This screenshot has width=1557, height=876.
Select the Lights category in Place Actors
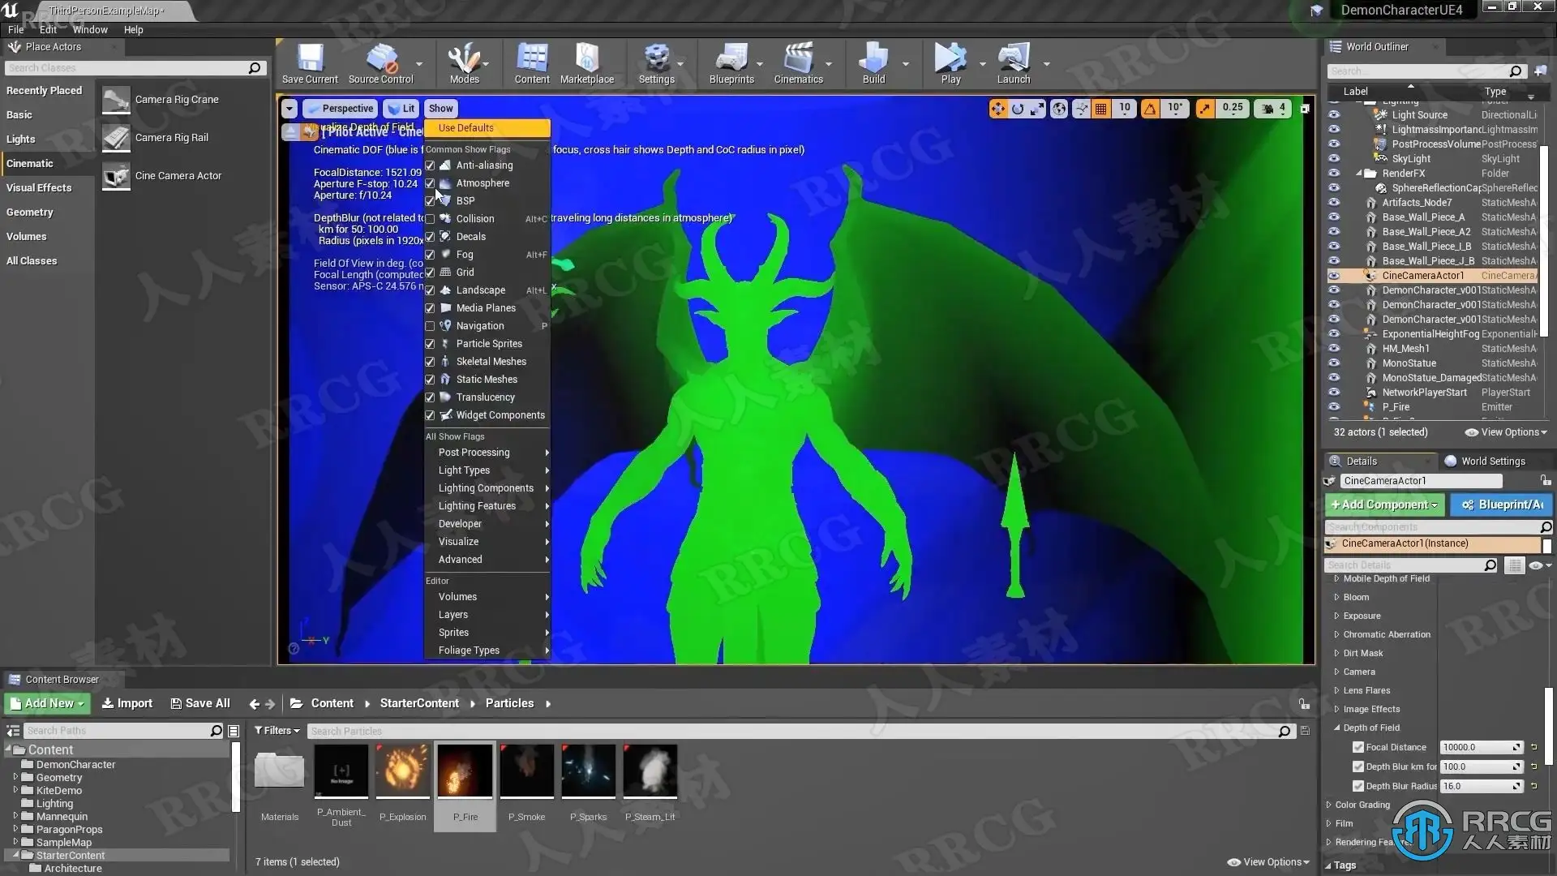pyautogui.click(x=21, y=140)
